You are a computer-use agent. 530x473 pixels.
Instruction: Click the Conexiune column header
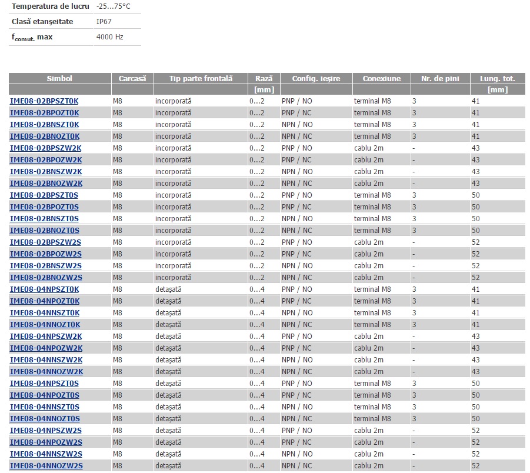click(382, 78)
